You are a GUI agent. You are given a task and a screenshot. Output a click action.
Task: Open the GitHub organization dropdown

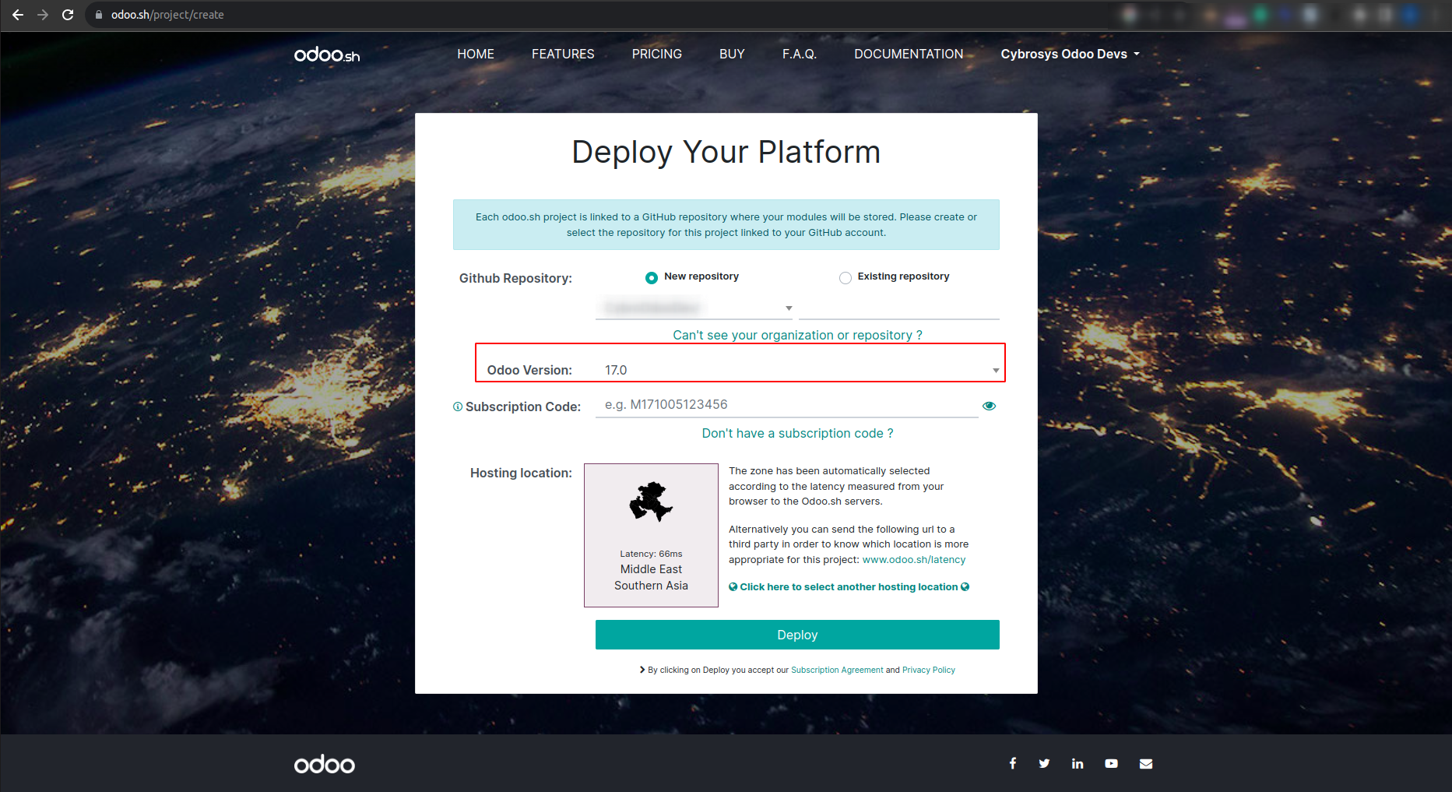pos(694,308)
